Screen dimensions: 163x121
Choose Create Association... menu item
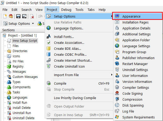pos(79,43)
